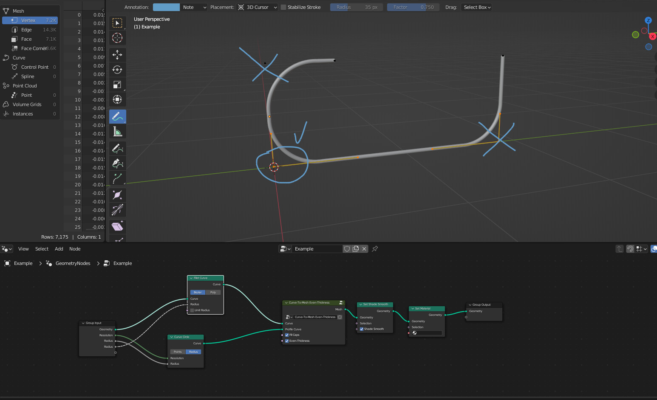
Task: Select Control Point domain in spreadsheet
Action: point(30,67)
